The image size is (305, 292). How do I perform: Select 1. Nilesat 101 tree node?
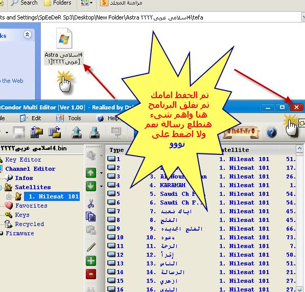click(x=52, y=196)
